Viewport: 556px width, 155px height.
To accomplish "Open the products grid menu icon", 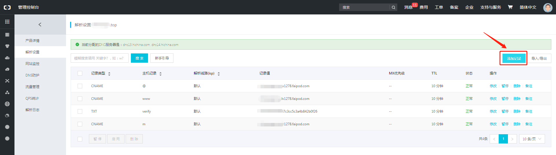I will click(7, 22).
